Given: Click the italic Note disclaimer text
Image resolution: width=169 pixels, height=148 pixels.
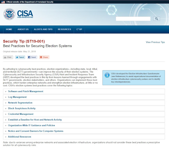Looking at the screenshot, I should 81,144.
